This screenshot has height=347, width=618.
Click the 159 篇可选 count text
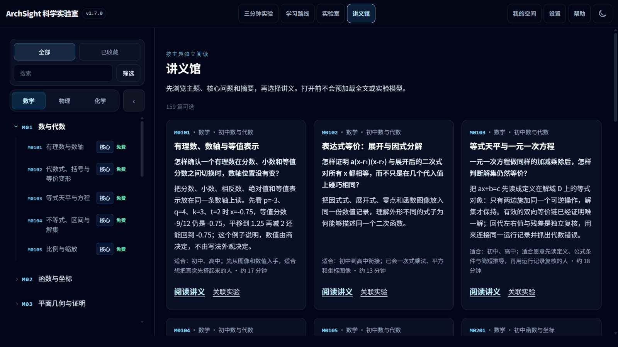[180, 107]
